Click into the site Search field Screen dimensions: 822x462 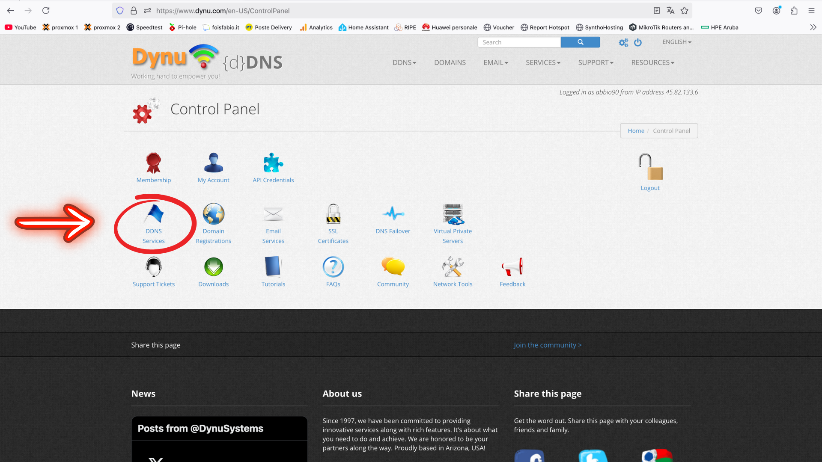[519, 42]
